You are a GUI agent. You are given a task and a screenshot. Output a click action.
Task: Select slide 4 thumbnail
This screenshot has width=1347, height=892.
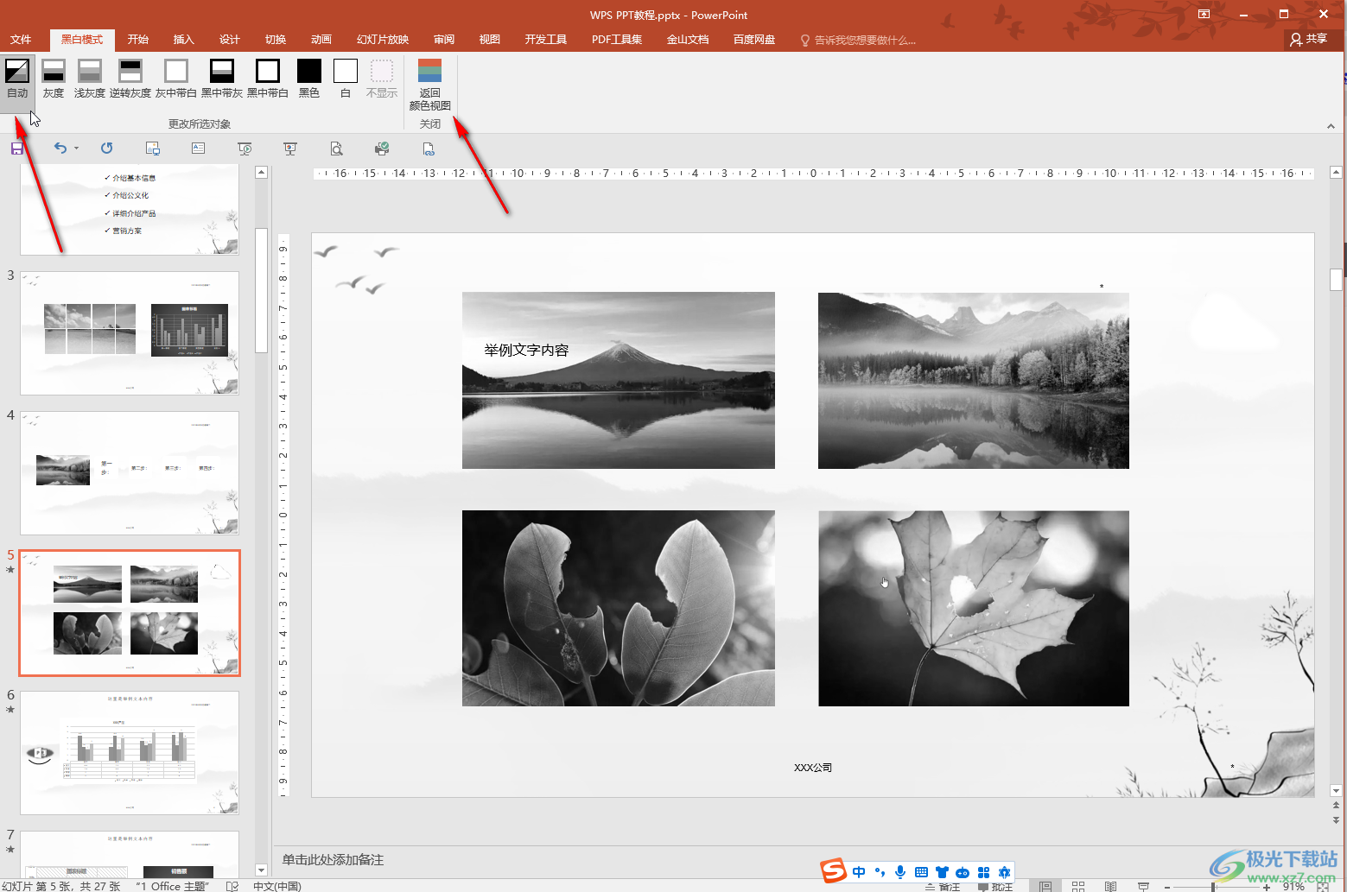click(130, 473)
